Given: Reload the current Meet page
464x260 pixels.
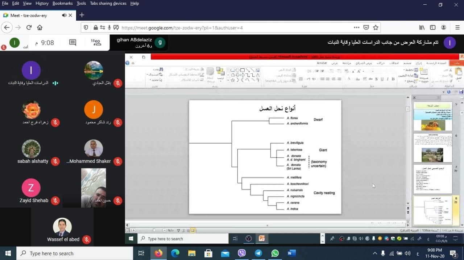Looking at the screenshot, I should [29, 27].
